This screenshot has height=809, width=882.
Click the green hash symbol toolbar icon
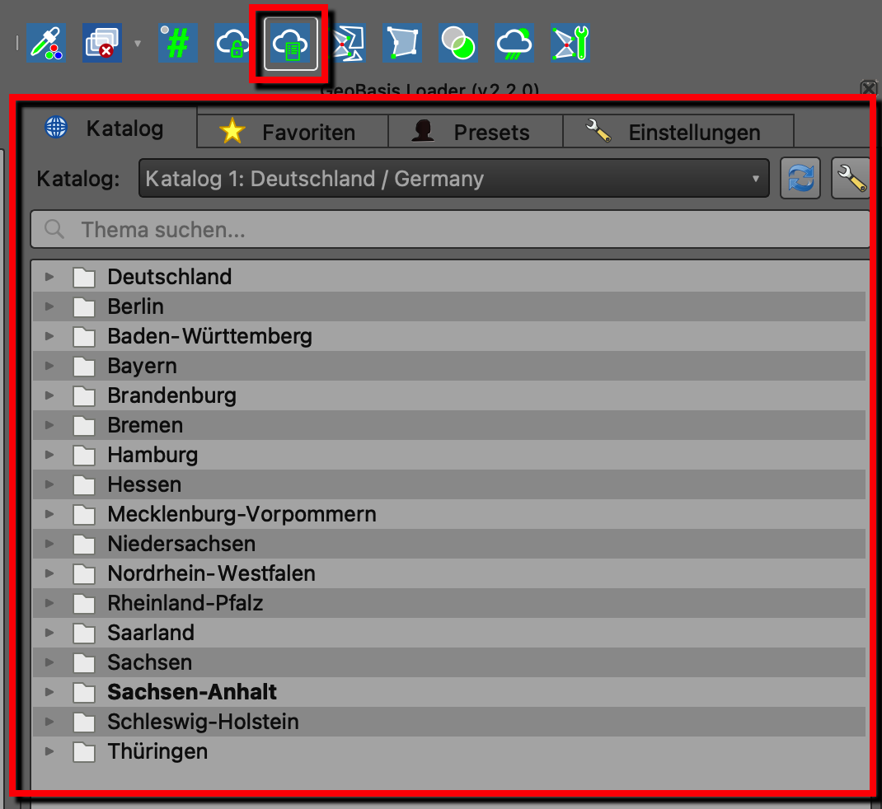tap(177, 43)
